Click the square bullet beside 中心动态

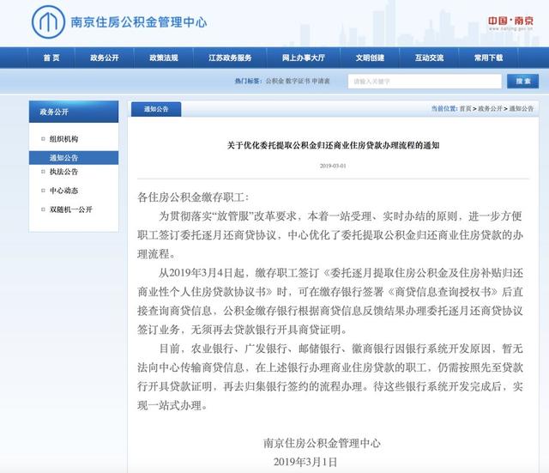coord(43,191)
